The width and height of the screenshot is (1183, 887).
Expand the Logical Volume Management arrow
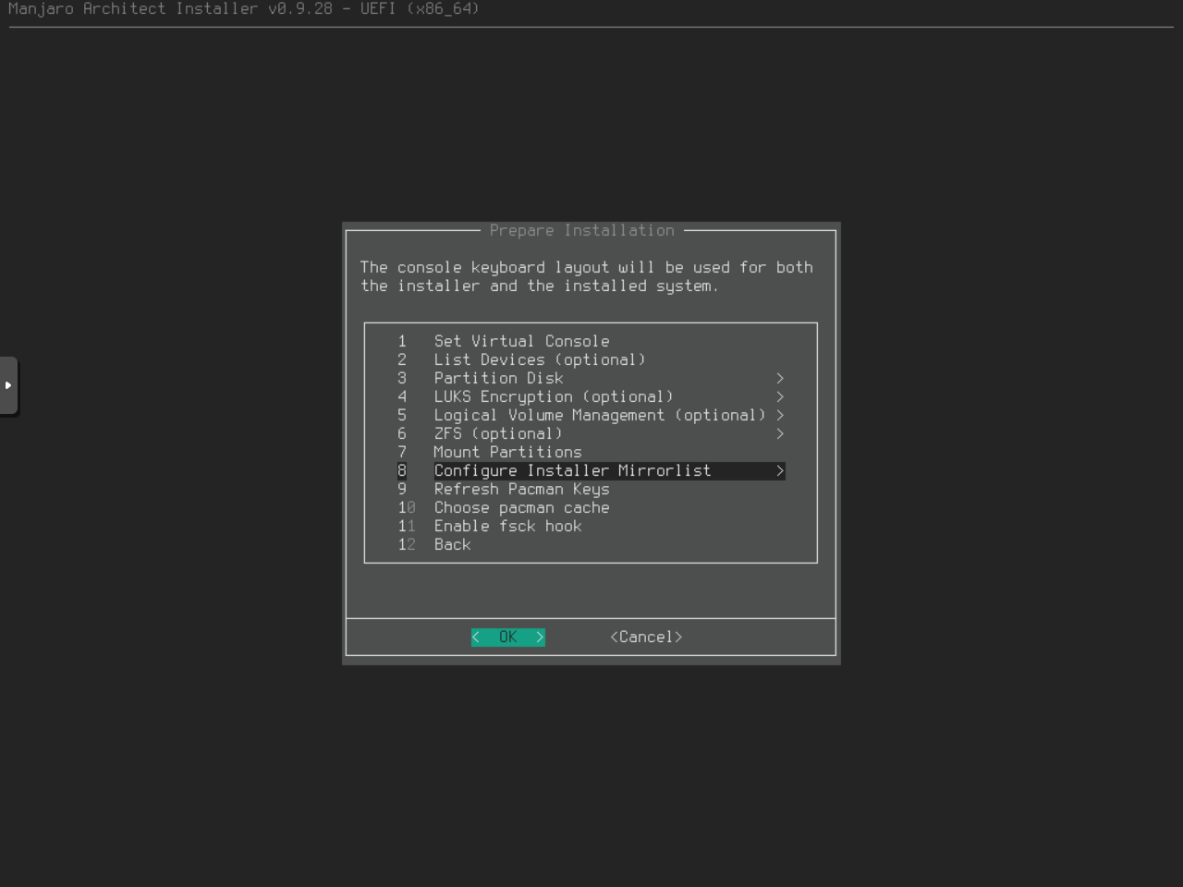pos(780,415)
